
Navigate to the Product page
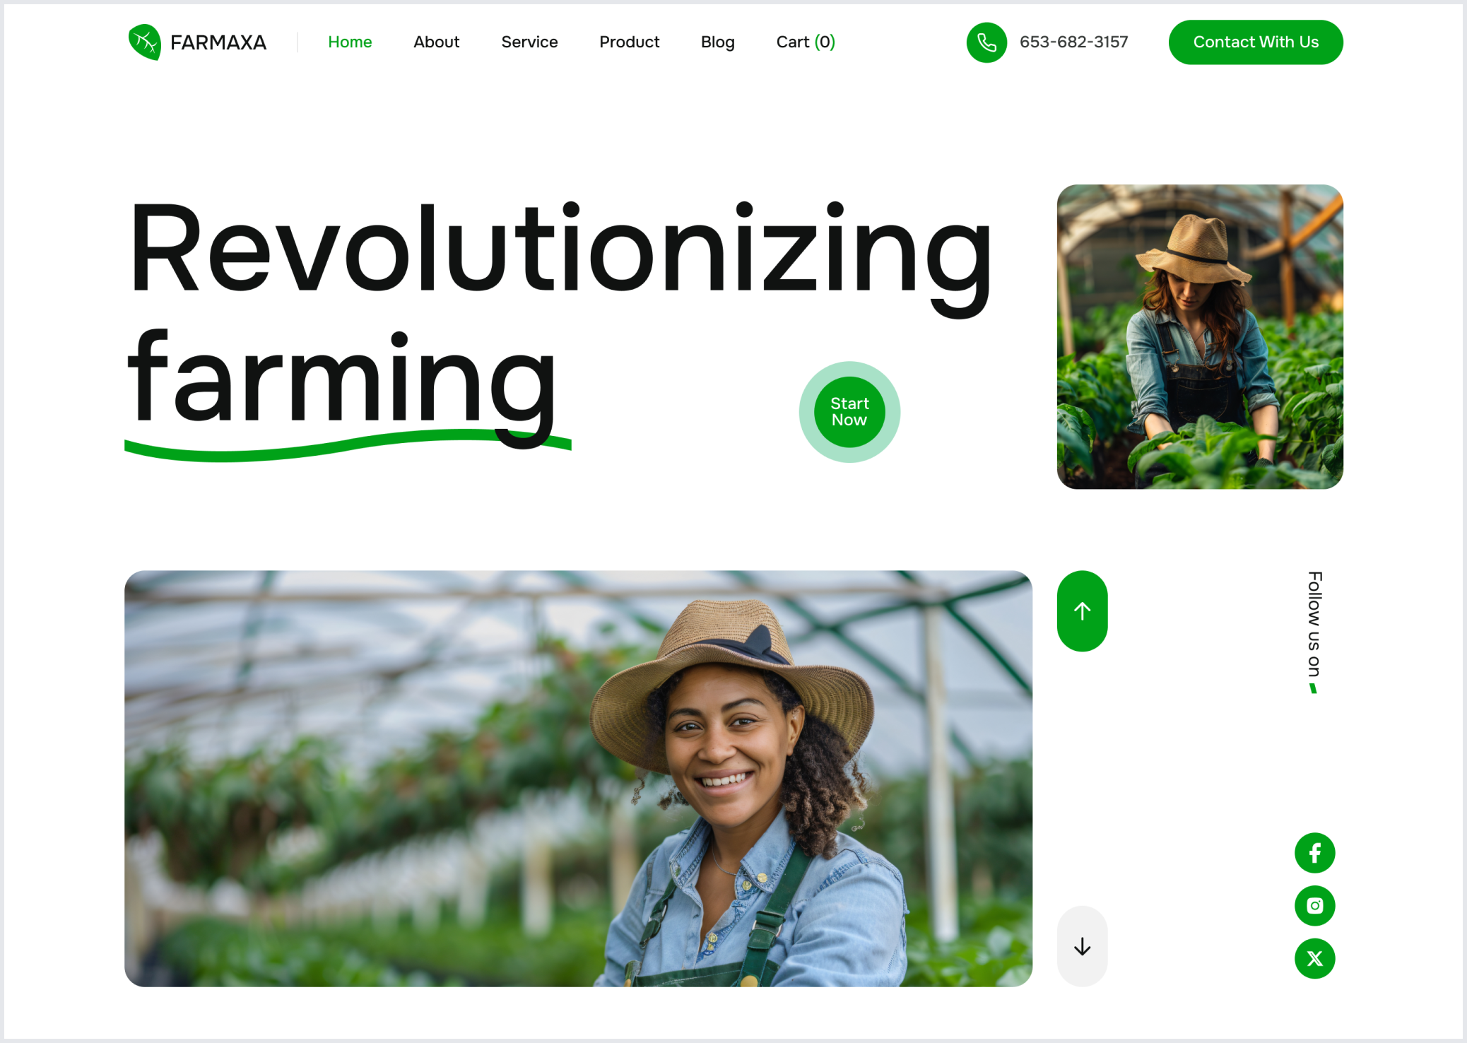(x=629, y=42)
